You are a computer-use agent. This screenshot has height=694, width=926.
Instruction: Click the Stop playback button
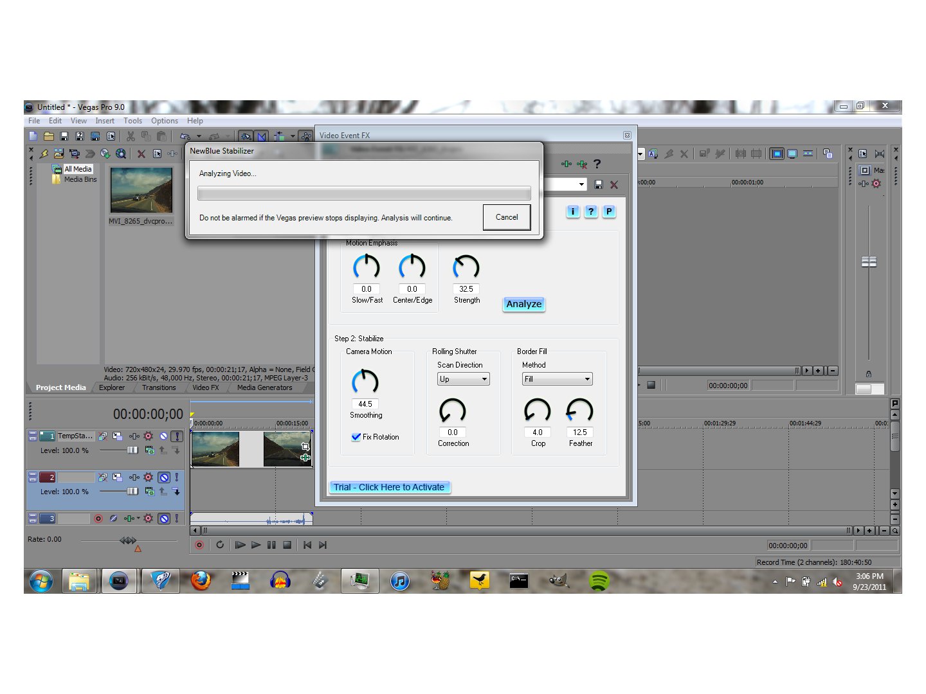(x=287, y=545)
